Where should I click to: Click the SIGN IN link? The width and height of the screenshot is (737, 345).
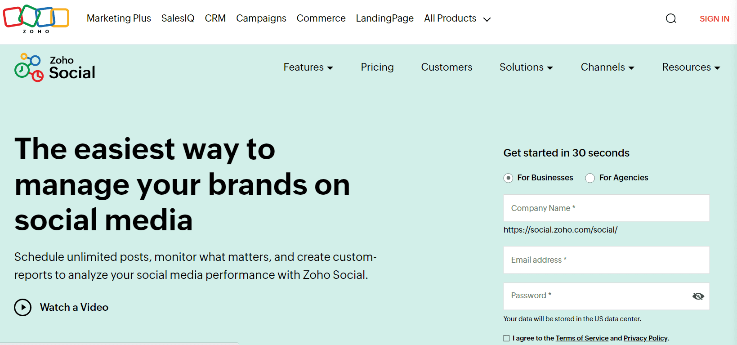pyautogui.click(x=714, y=19)
